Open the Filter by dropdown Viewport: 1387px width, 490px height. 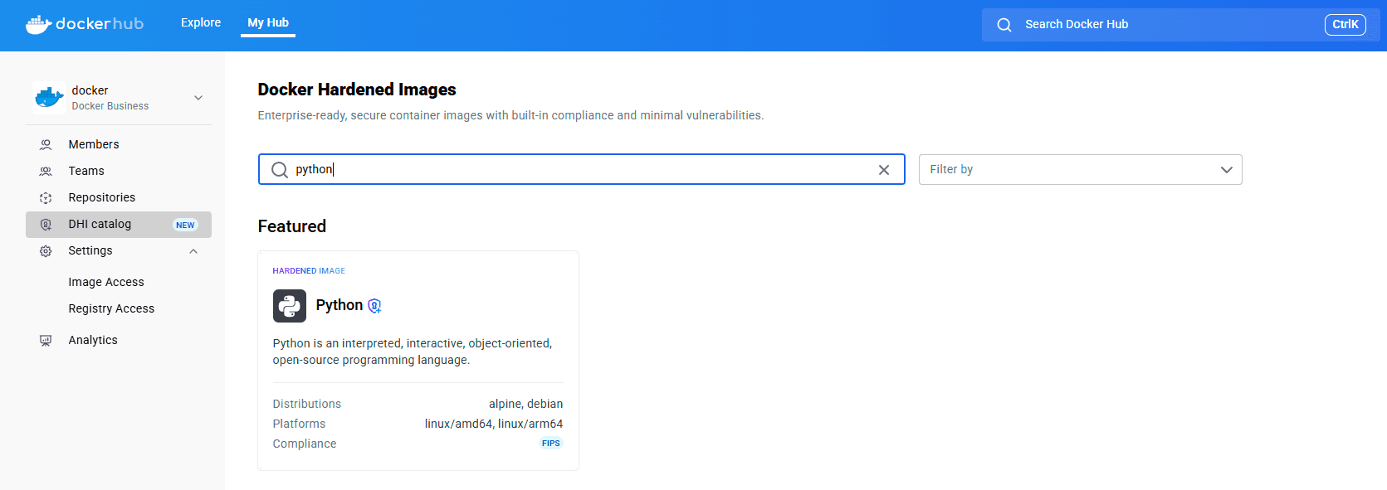point(1080,169)
